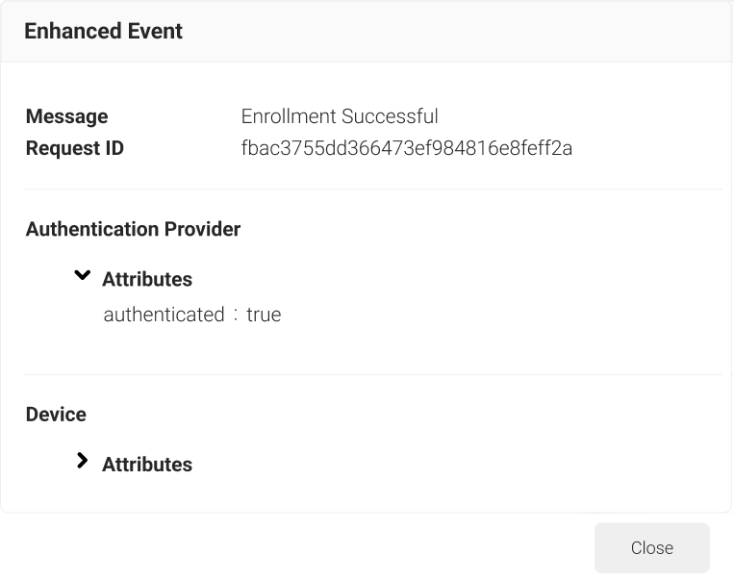The image size is (734, 580).
Task: Click blank area below authenticated attribute
Action: tap(373, 349)
